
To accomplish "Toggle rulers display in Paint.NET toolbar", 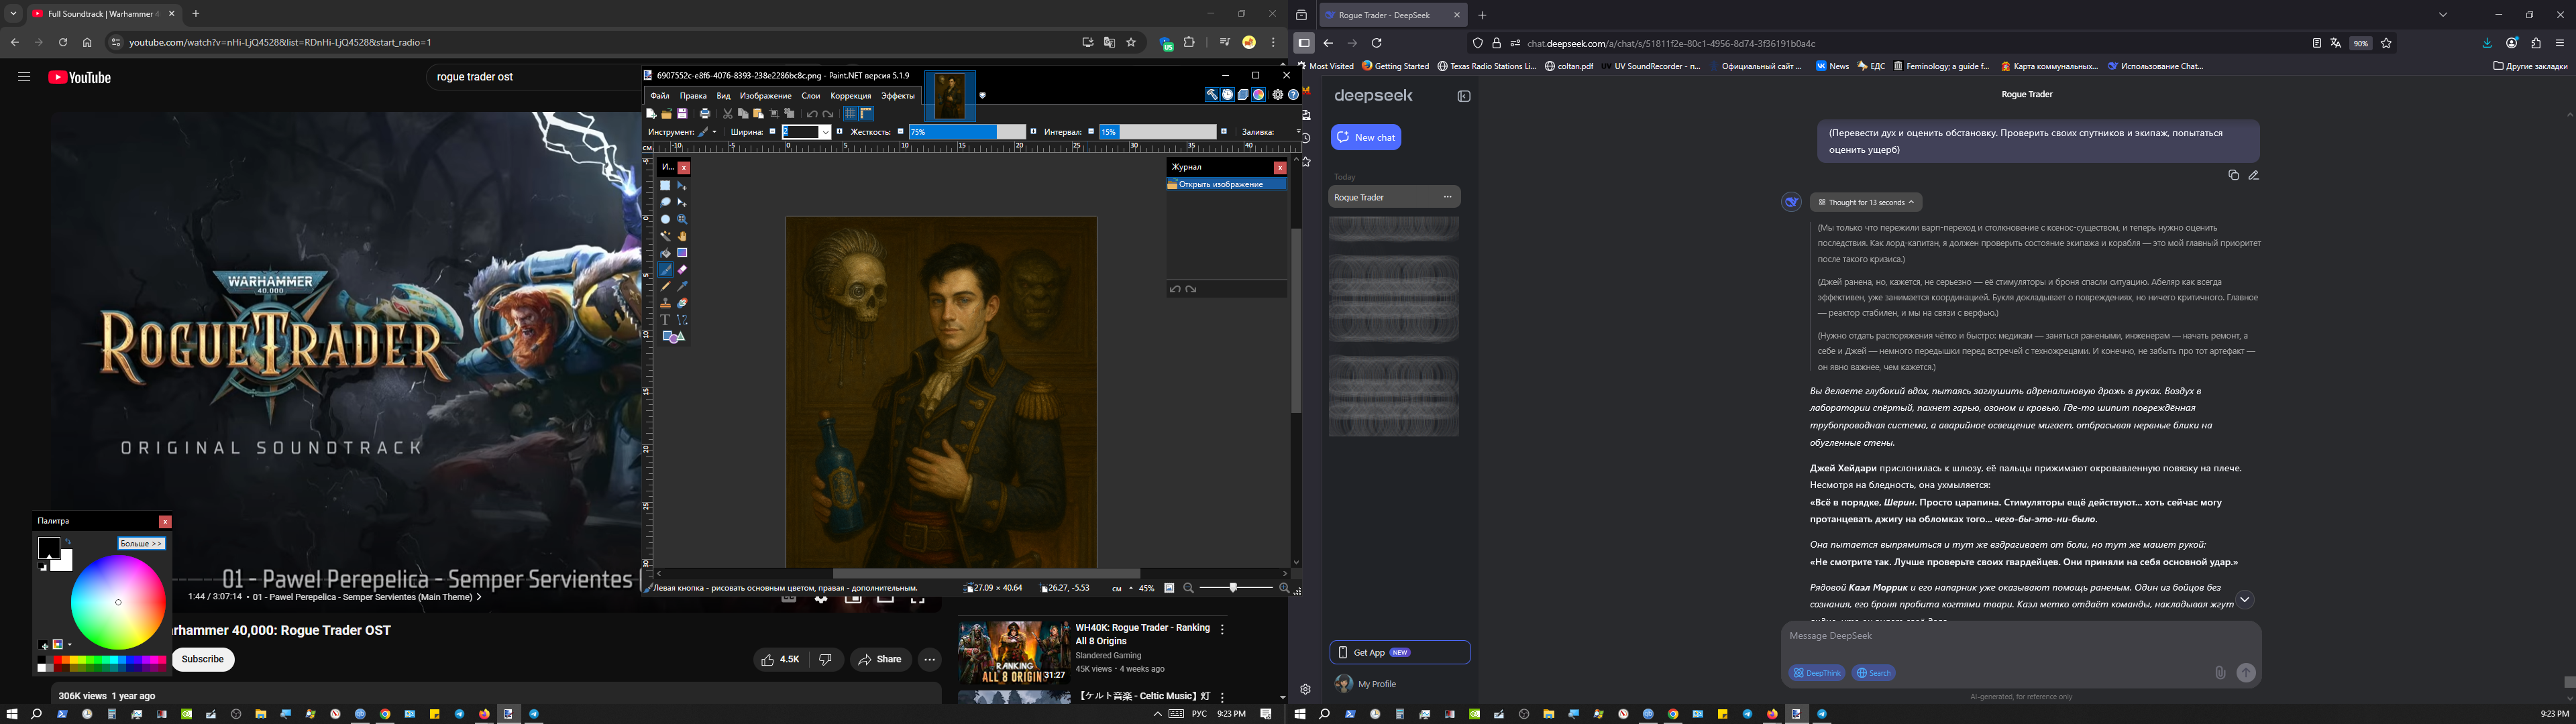I will click(867, 114).
